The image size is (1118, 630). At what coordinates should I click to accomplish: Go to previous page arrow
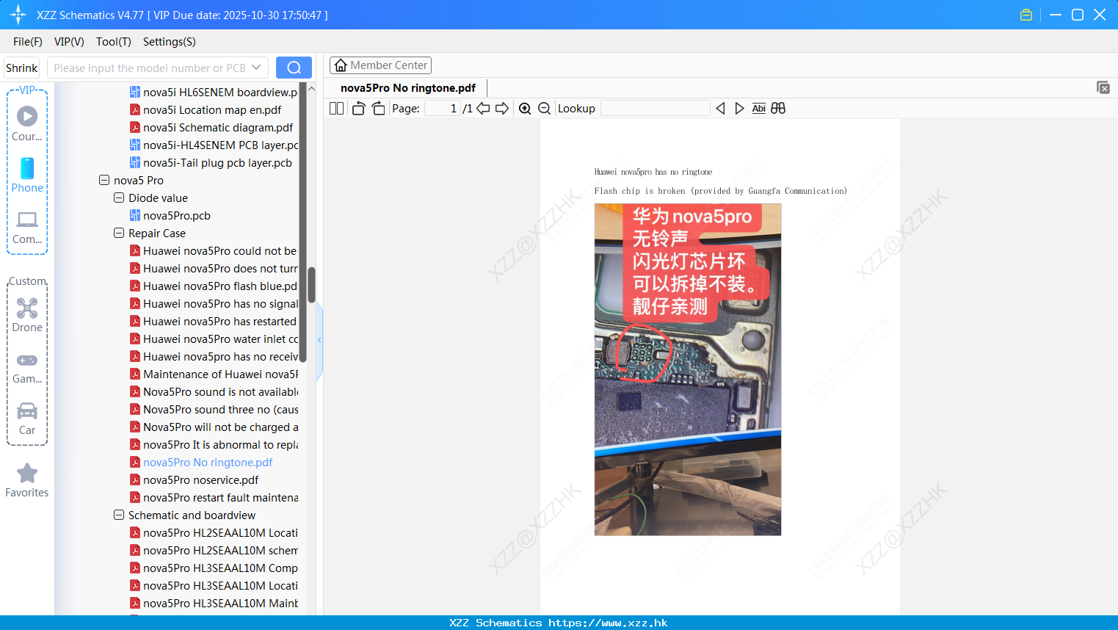tap(483, 109)
